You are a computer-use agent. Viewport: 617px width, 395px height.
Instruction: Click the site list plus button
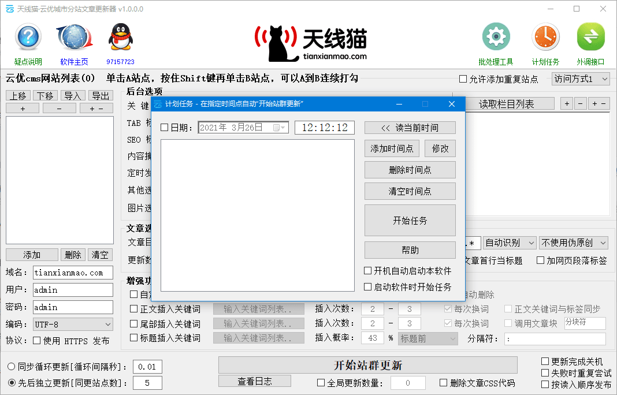[23, 109]
